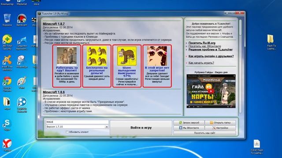Open the В этой игре нет запретов! ad
Viewport: 282px width, 158px height.
tap(157, 66)
